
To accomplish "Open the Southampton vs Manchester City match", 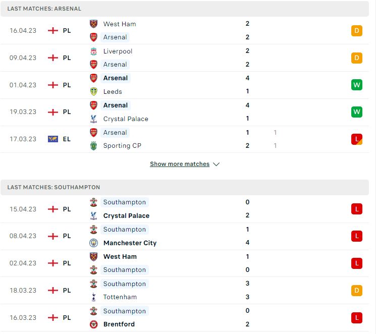I will point(184,237).
